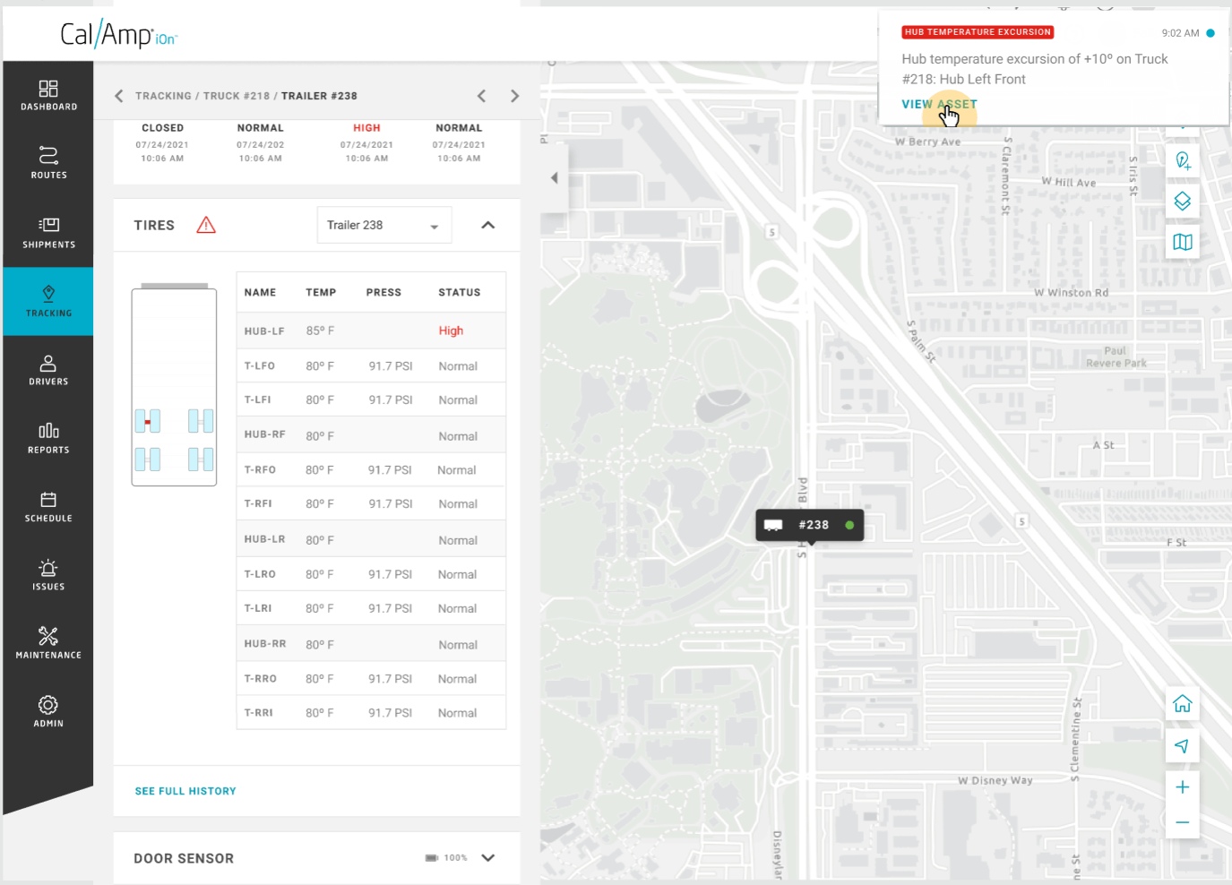Zoom in on the map
Image resolution: width=1232 pixels, height=885 pixels.
[x=1182, y=787]
